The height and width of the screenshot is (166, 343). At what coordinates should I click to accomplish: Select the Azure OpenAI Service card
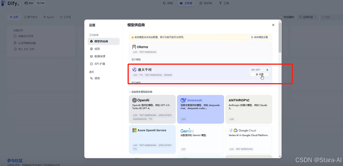point(152,139)
